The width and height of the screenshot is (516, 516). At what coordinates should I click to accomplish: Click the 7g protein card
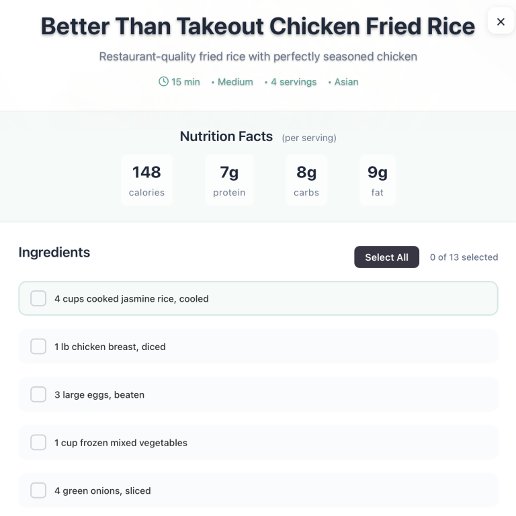pos(229,180)
